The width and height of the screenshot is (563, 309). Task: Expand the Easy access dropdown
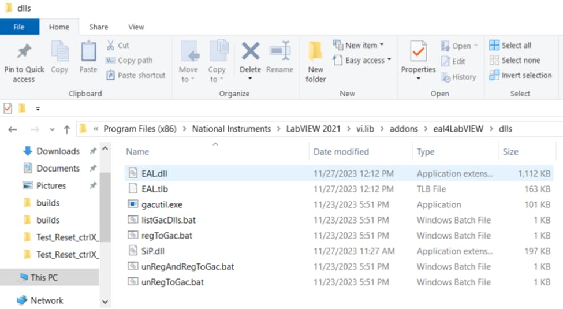(363, 60)
